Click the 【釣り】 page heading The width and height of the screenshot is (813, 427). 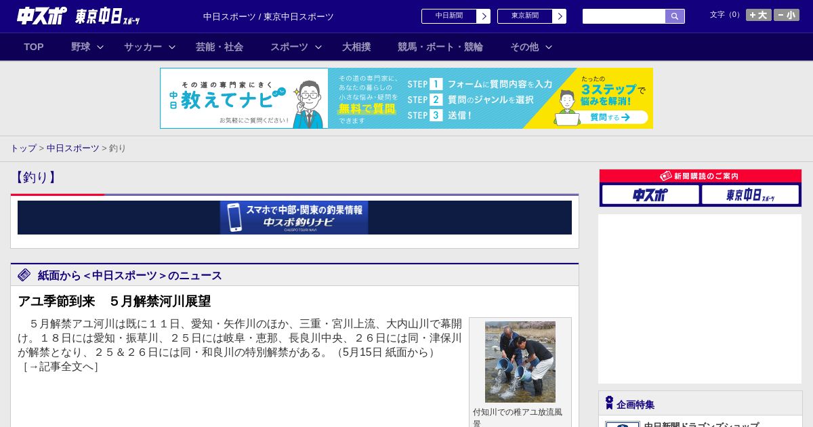point(35,178)
